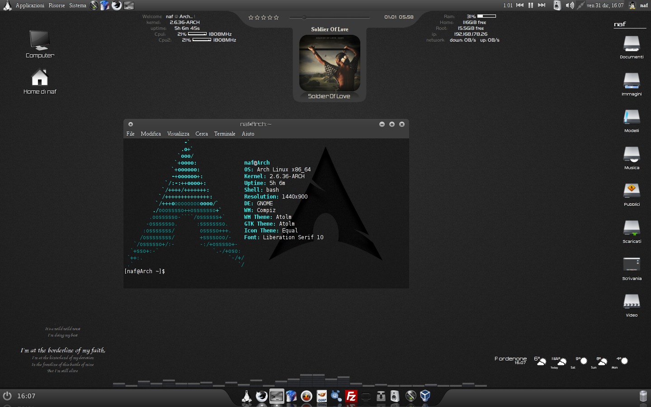Open the Cerca terminal menu
The width and height of the screenshot is (651, 407).
pyautogui.click(x=202, y=134)
